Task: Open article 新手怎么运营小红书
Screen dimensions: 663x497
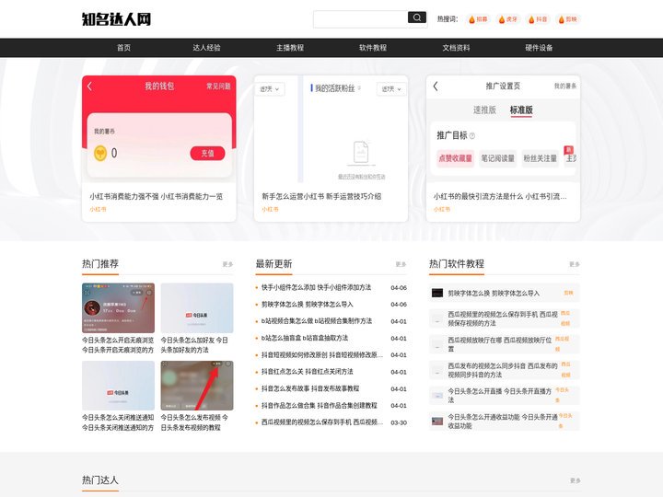Action: (x=321, y=196)
